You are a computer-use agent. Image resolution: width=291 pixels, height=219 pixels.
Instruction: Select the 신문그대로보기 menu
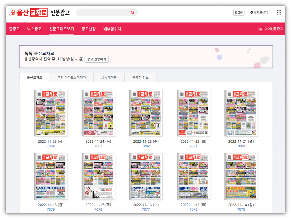(61, 29)
